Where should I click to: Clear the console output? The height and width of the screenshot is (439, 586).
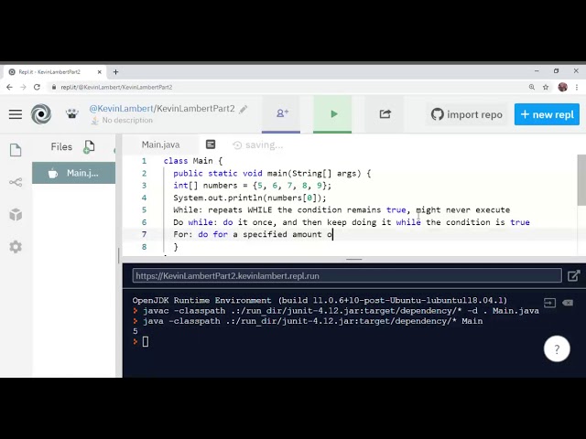[568, 303]
